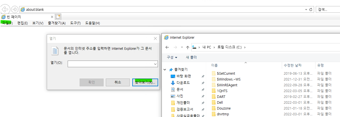
Task: Click the pin icon beside 개인폴더
Action: pyautogui.click(x=203, y=103)
